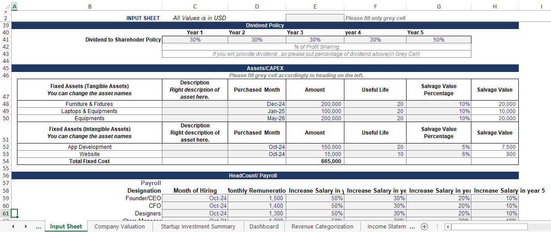Select row 41 header
The image size is (551, 232).
coord(6,40)
